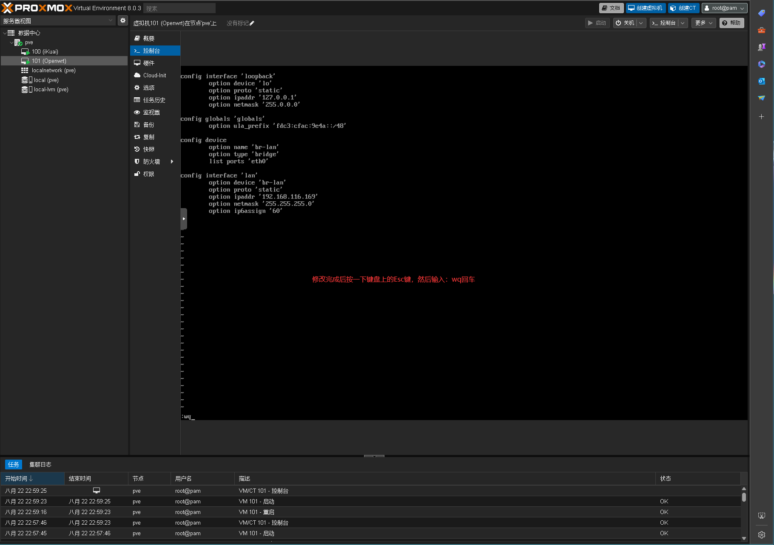The image size is (774, 545).
Task: Click the gear icon beside server view selector
Action: point(123,20)
